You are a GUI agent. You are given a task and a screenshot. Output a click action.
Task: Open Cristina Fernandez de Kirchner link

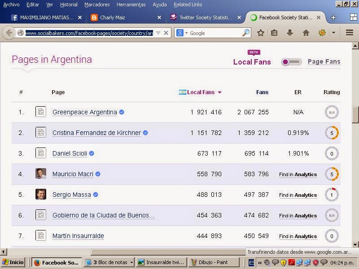96,133
